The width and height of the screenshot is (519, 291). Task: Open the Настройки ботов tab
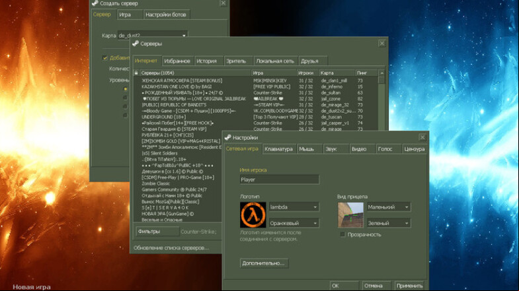click(x=167, y=15)
